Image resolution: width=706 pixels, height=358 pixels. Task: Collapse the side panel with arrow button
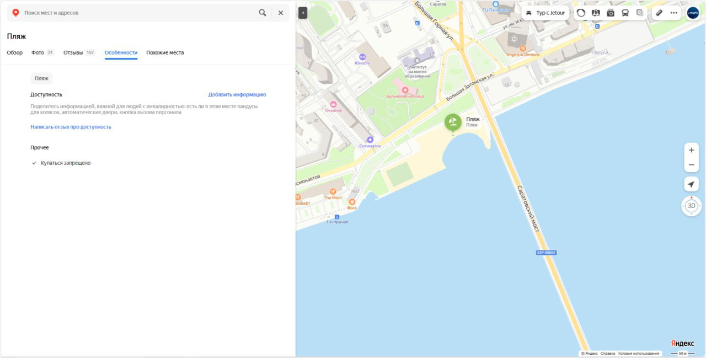click(302, 13)
